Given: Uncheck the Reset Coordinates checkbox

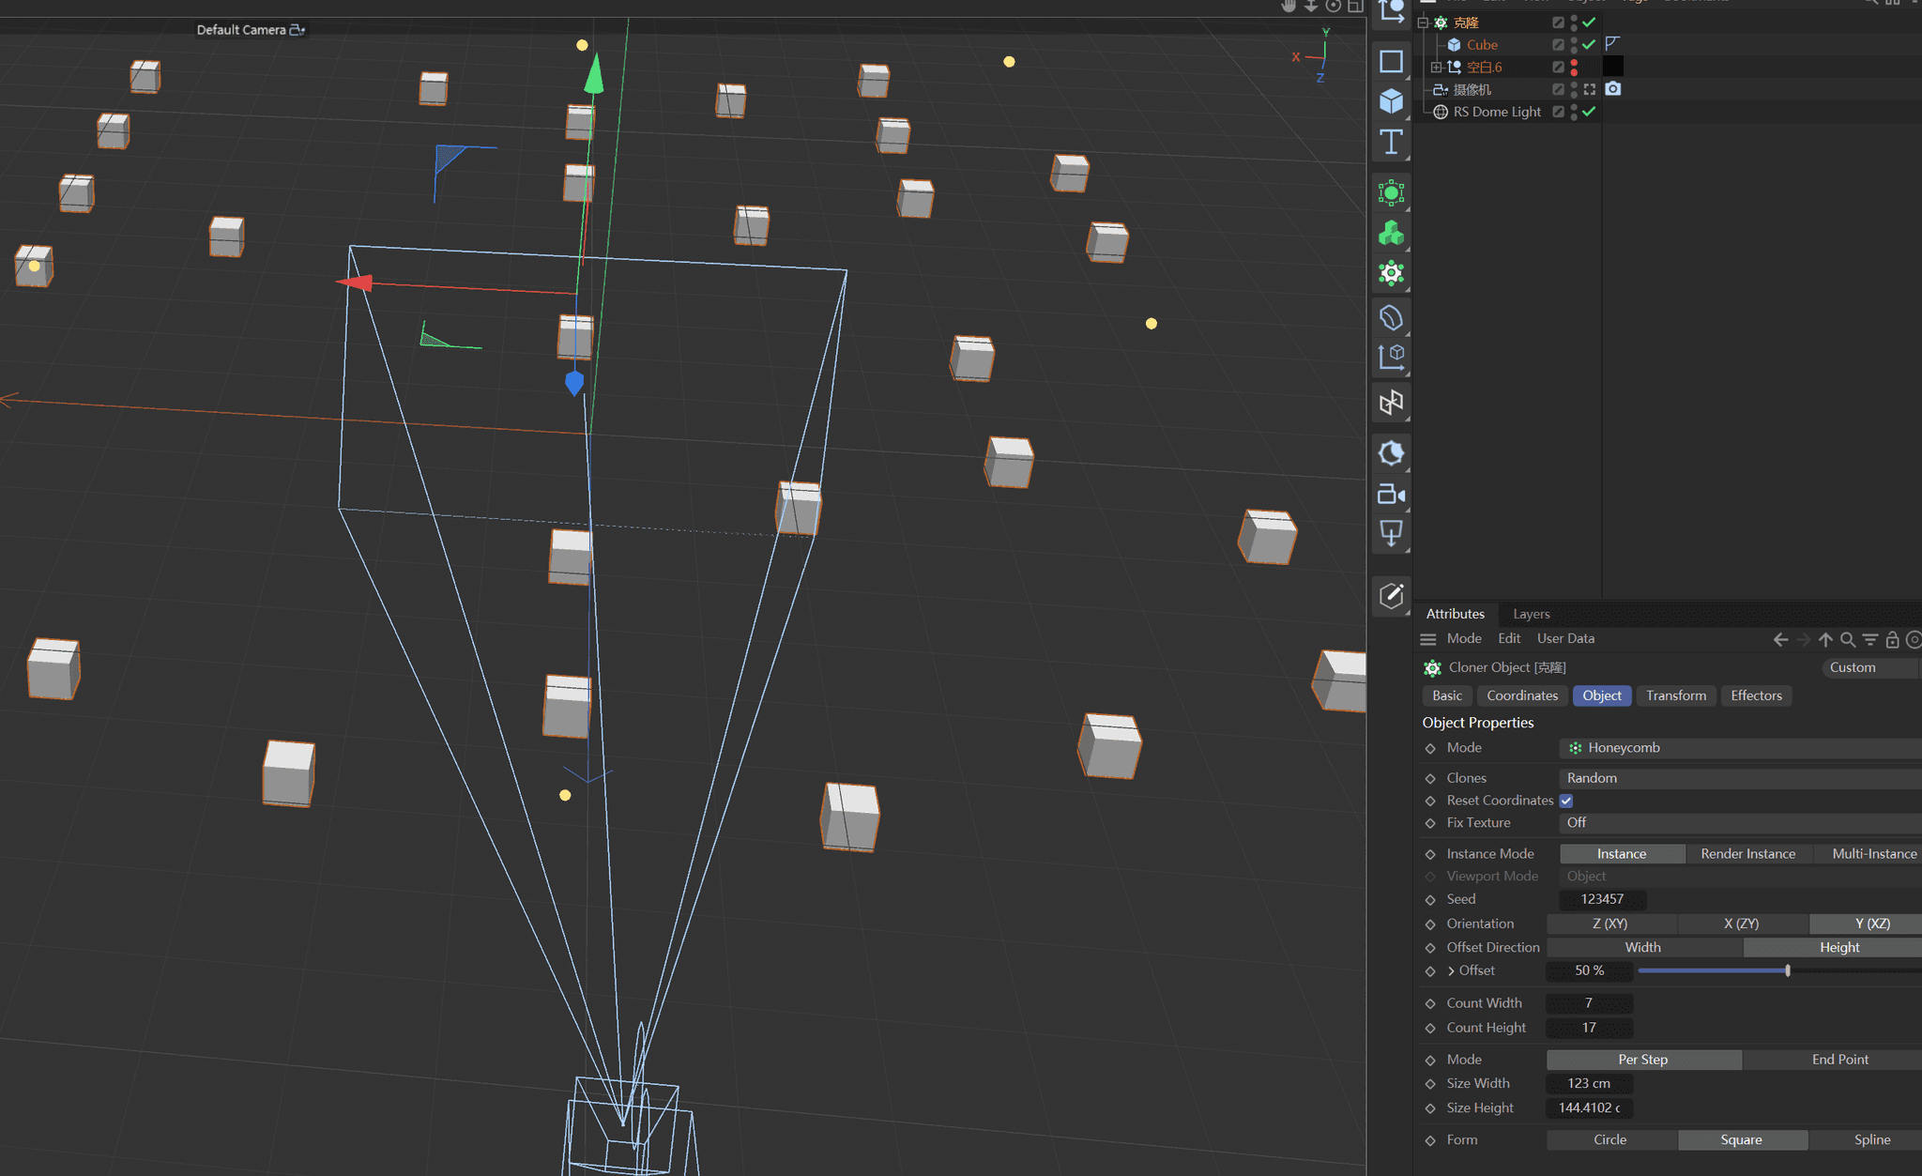Looking at the screenshot, I should (1566, 801).
